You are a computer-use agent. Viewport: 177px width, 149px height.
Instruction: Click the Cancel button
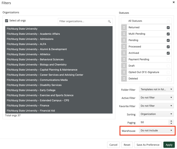(x=113, y=145)
